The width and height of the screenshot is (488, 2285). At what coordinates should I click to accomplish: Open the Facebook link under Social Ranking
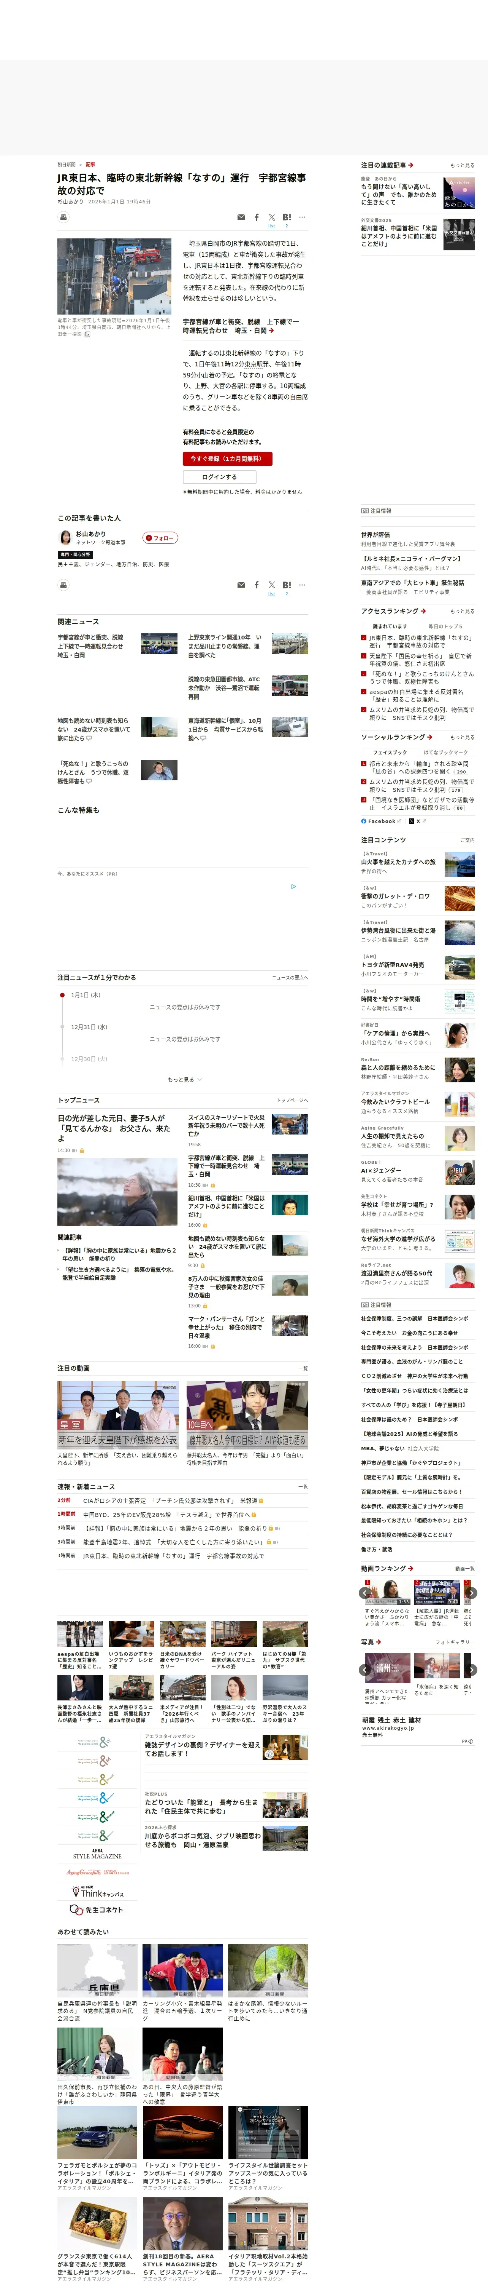coord(381,821)
